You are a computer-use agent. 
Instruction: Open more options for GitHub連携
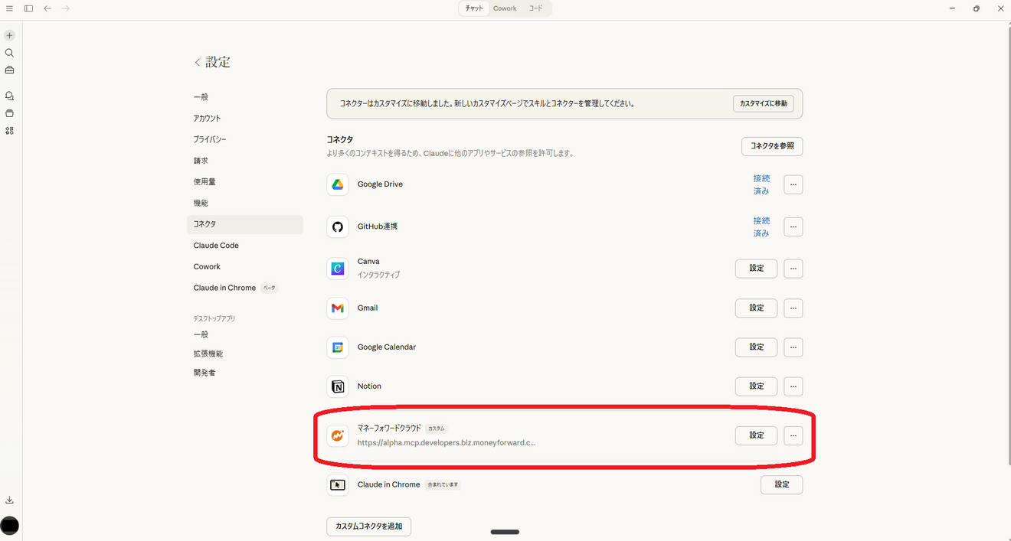pos(793,227)
